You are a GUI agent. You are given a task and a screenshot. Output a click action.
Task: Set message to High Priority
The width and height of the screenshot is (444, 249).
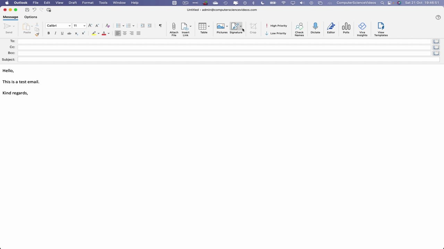pos(276,26)
